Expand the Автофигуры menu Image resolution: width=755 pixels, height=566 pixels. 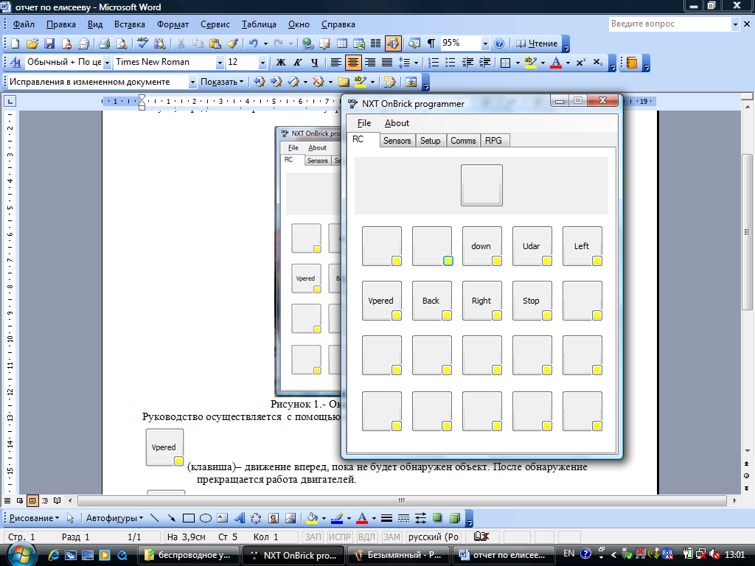click(x=114, y=518)
